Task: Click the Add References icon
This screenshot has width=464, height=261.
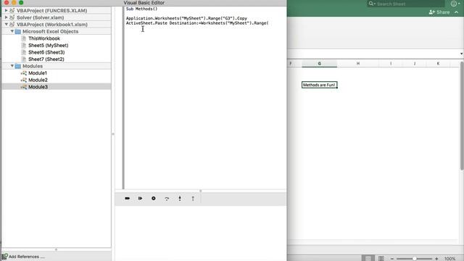Action: (4, 256)
